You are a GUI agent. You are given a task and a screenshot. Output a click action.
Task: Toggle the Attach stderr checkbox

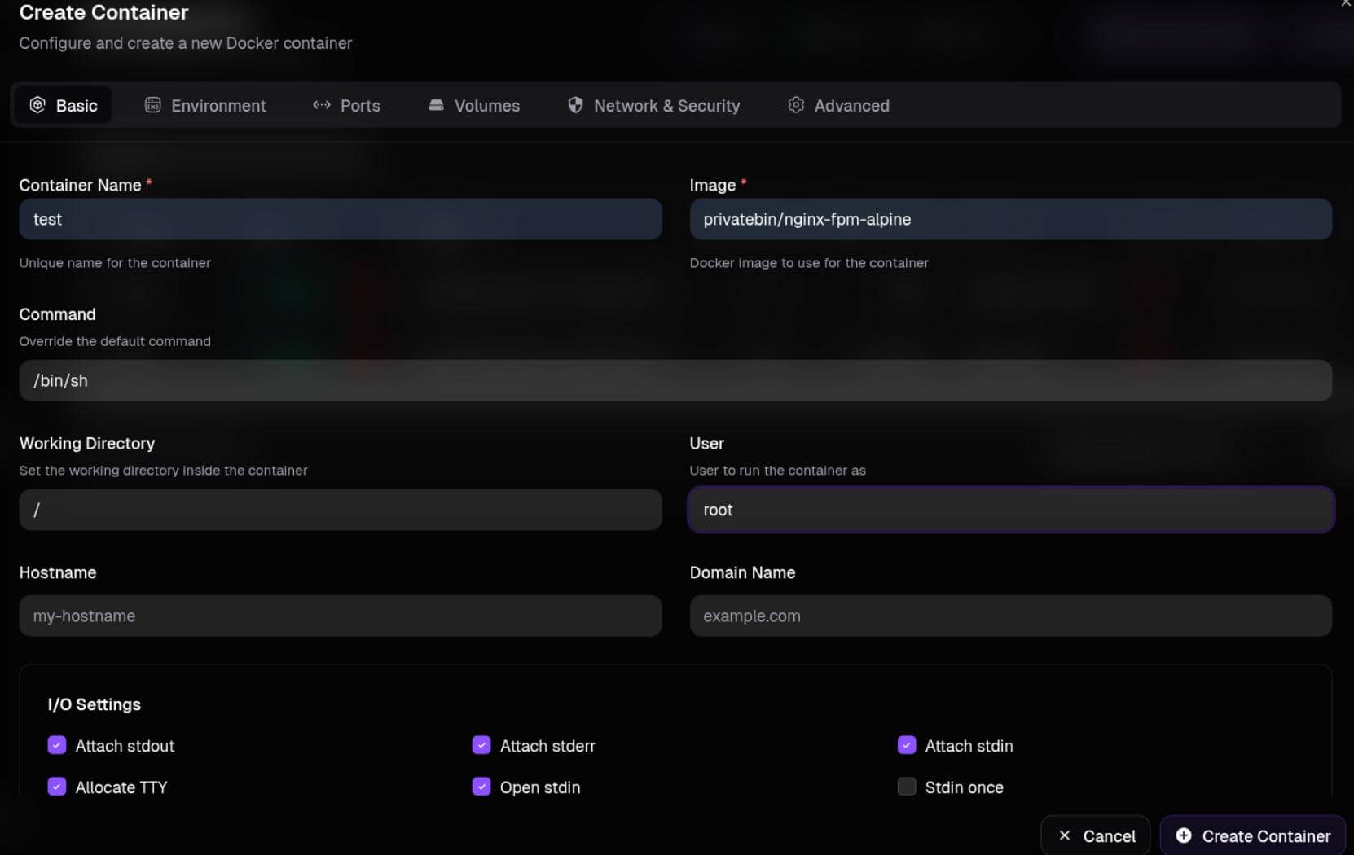pyautogui.click(x=481, y=745)
